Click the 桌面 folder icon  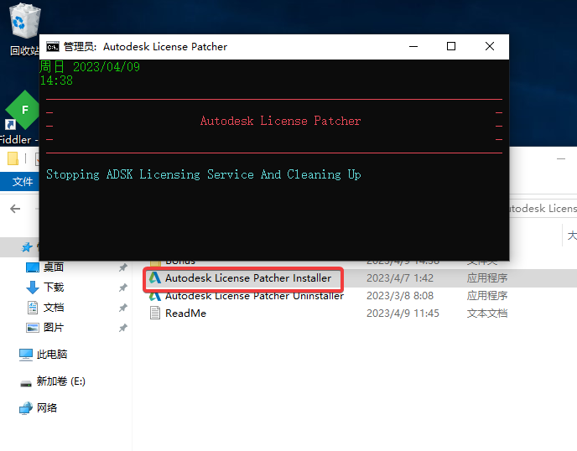[x=33, y=267]
